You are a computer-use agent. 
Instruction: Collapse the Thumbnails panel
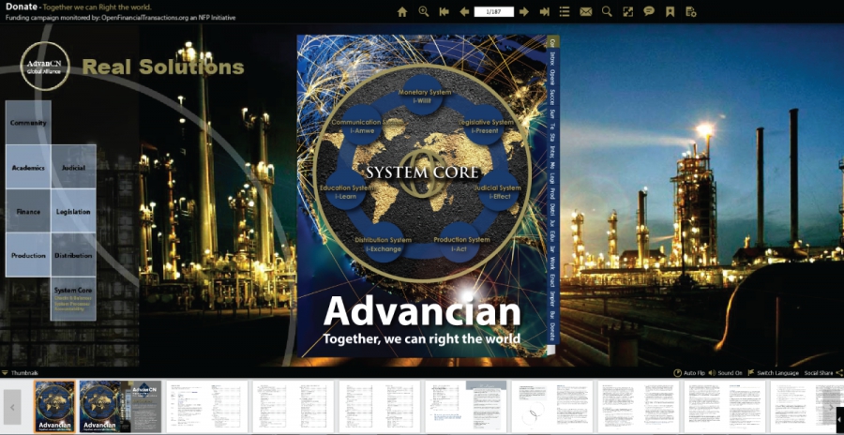(x=6, y=373)
